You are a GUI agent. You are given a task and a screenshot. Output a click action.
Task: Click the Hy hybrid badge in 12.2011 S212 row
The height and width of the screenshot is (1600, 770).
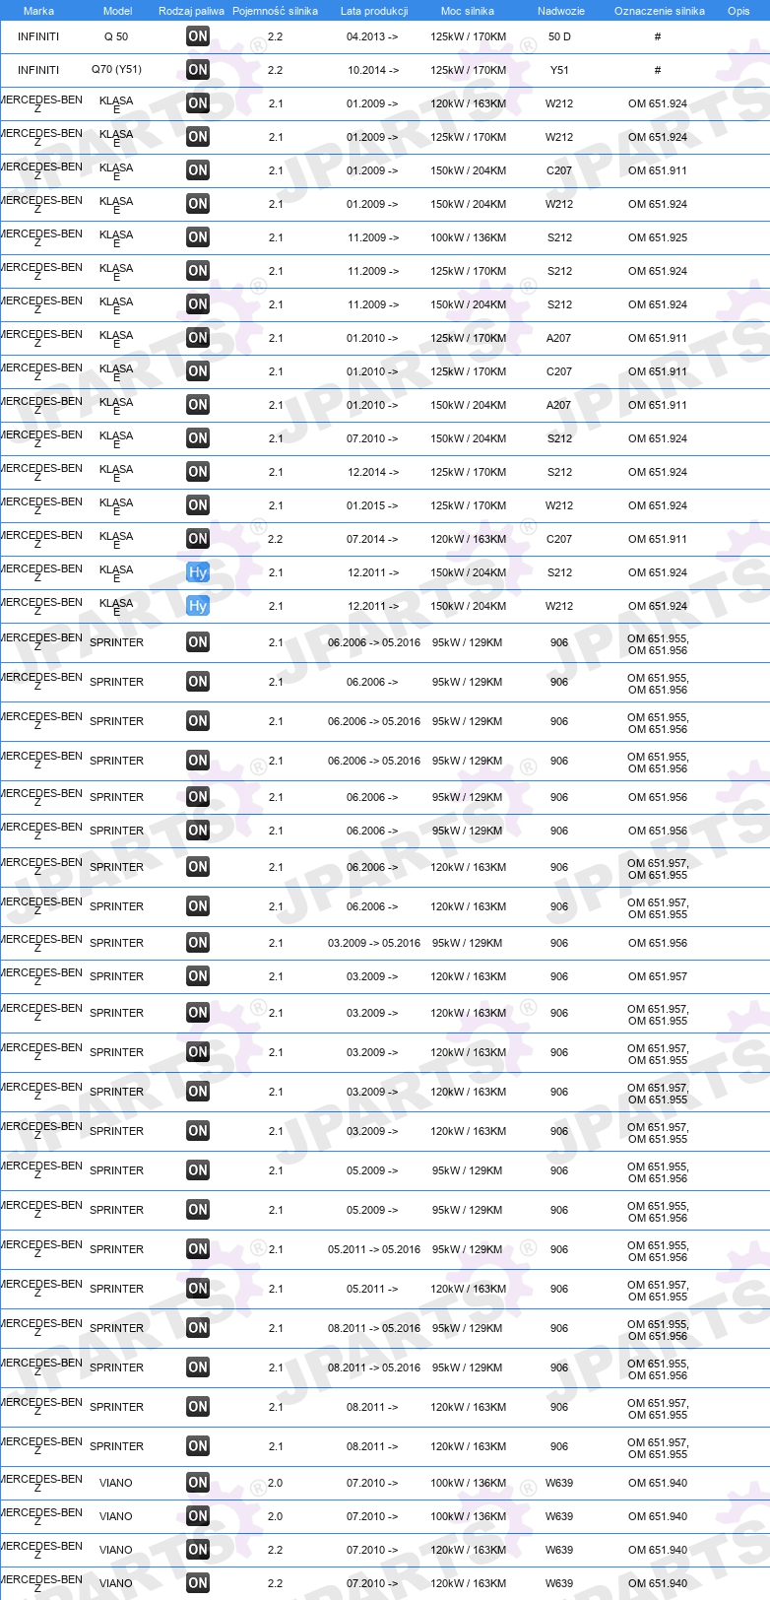[x=198, y=572]
